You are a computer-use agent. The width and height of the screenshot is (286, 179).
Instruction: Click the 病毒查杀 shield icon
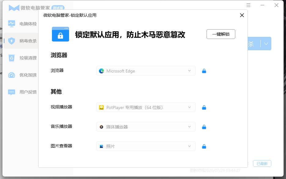coord(12,41)
